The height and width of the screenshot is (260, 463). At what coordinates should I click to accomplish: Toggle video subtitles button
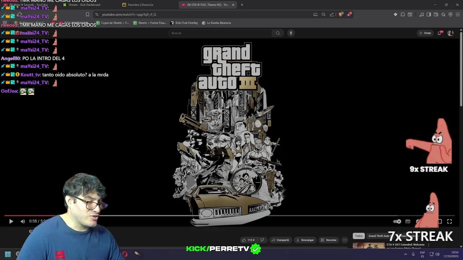click(408, 221)
